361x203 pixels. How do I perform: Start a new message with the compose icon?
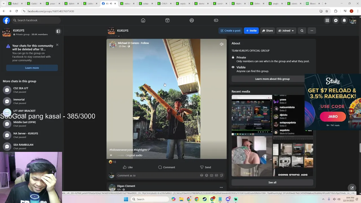352,188
